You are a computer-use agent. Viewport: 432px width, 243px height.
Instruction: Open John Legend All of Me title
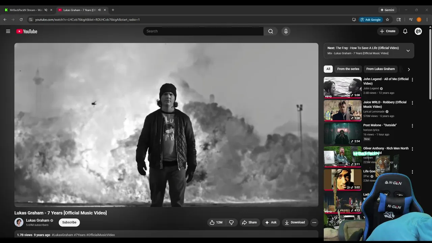pos(386,81)
